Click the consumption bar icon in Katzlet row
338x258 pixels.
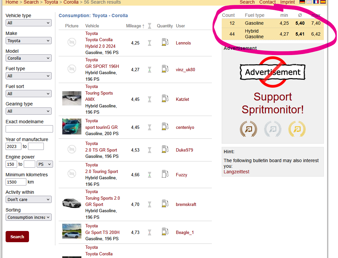[x=150, y=99]
